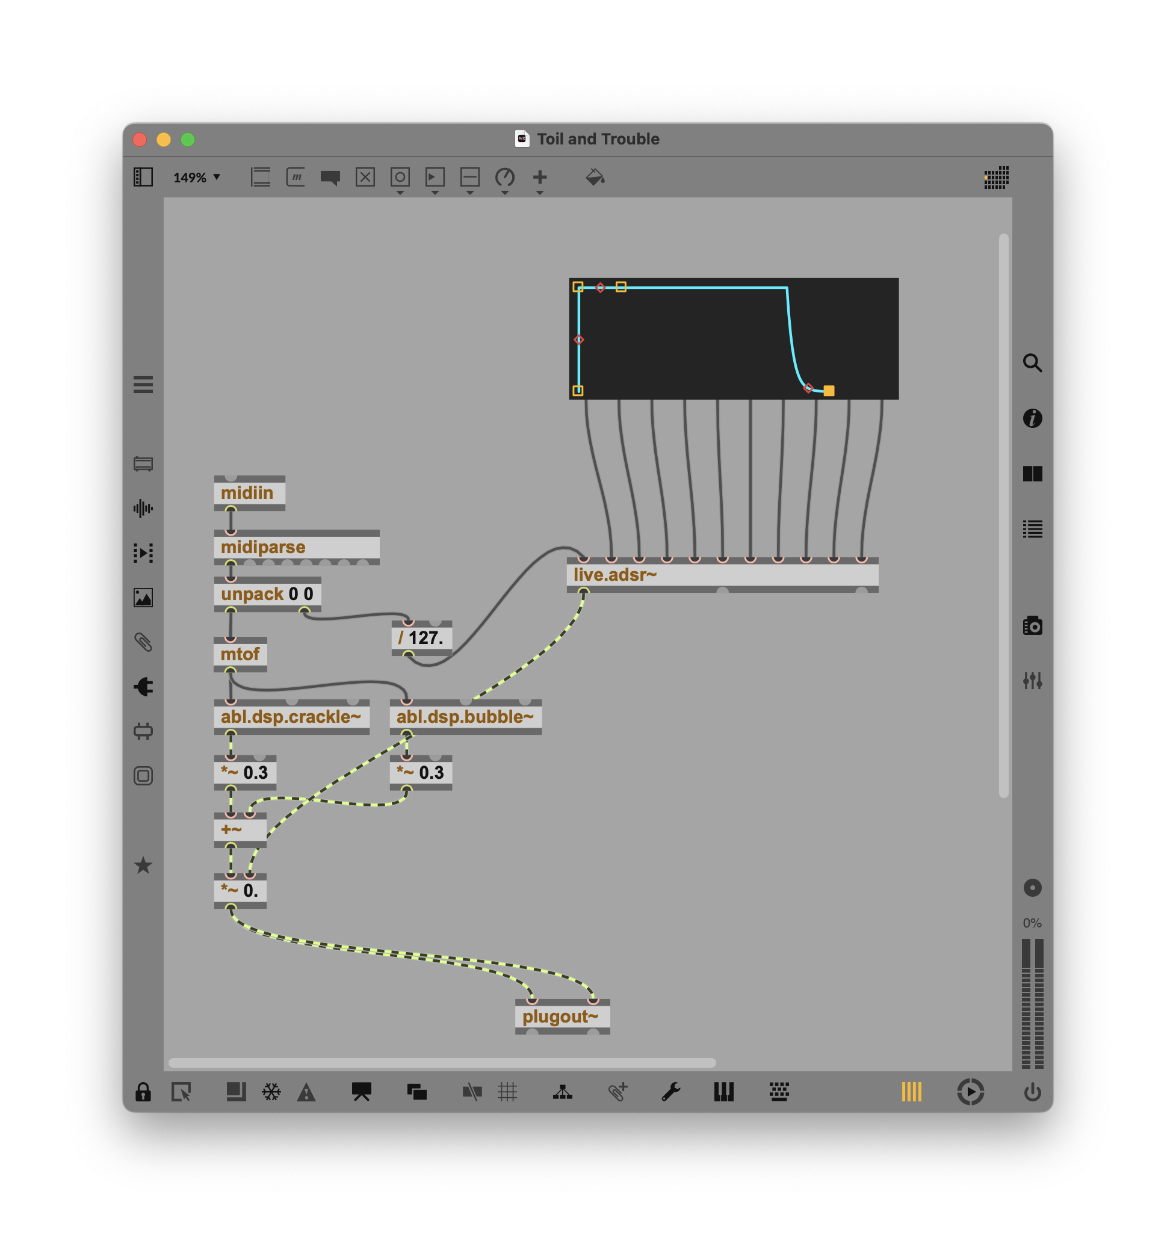
Task: Toggle the grid display icon
Action: point(507,1092)
